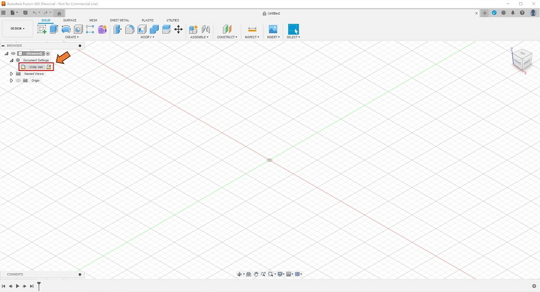
Task: Click the Offset Plane construct icon
Action: point(227,29)
